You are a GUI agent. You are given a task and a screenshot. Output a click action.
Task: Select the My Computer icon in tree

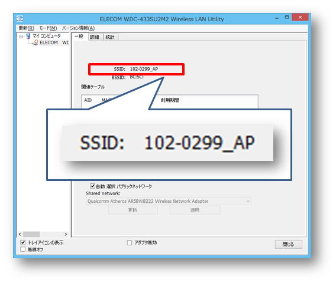pyautogui.click(x=28, y=36)
